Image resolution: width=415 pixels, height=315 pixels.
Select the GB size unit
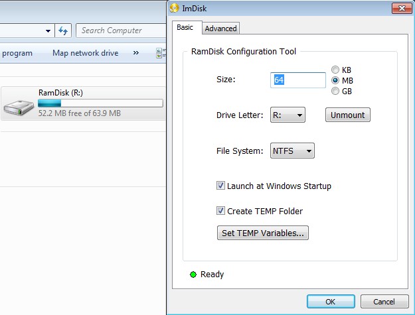click(335, 91)
